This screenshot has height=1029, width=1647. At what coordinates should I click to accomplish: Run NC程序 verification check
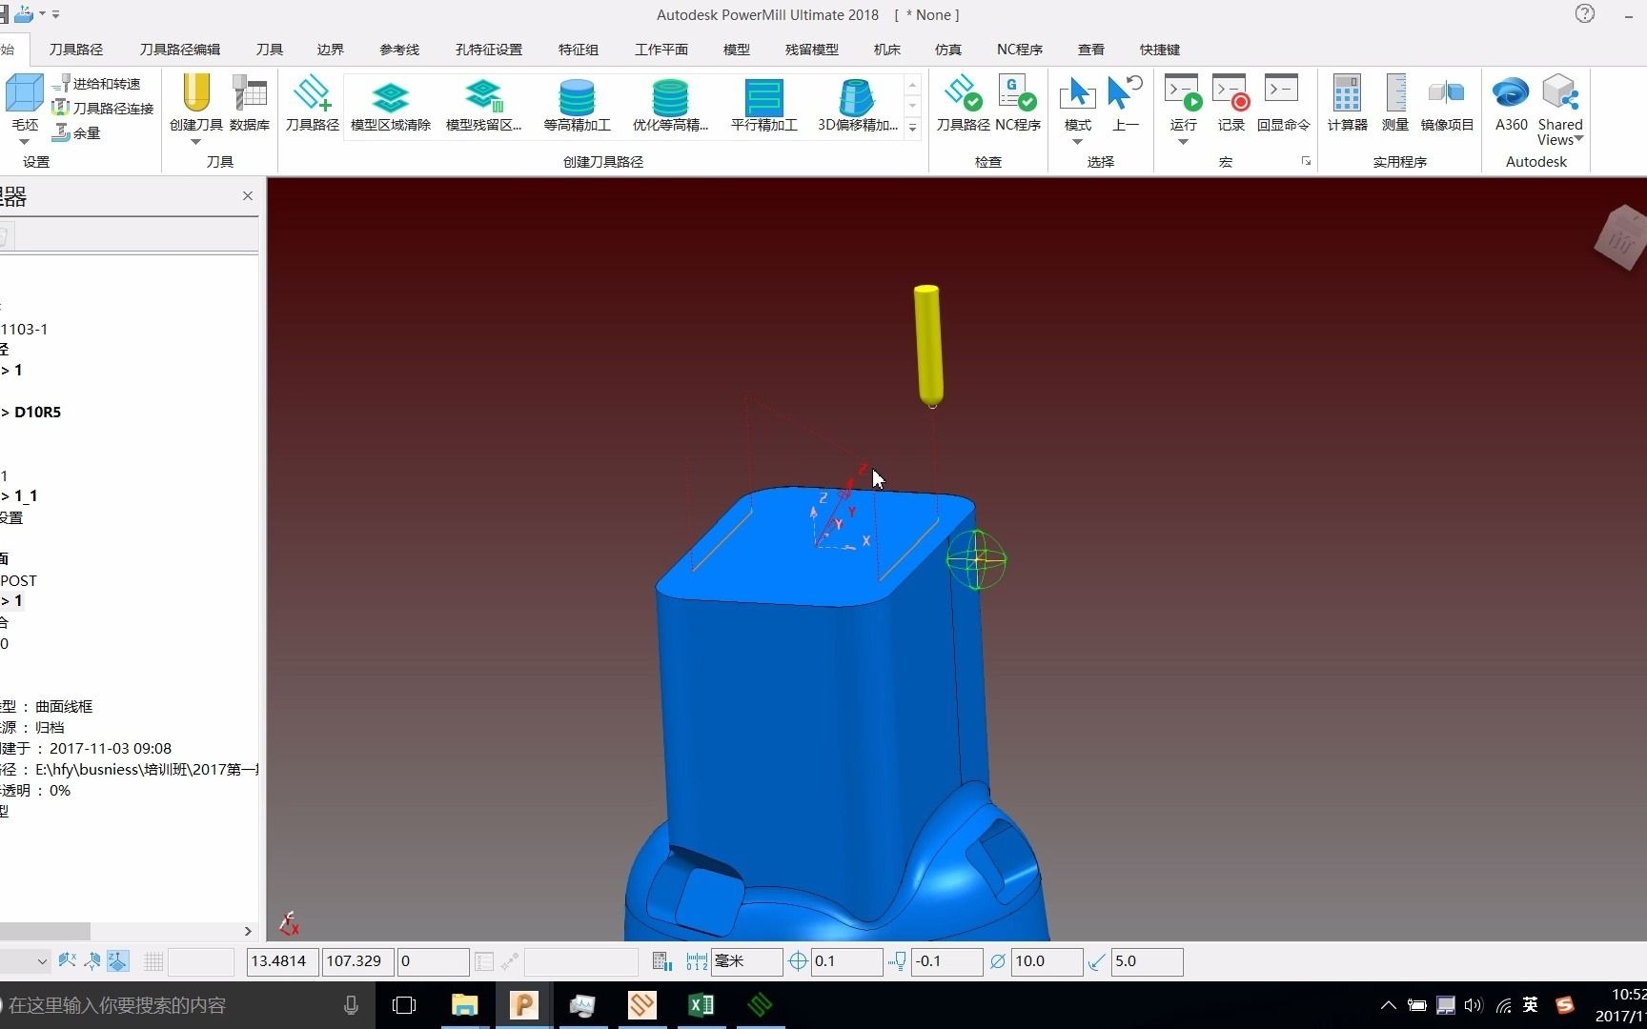pos(1018,103)
